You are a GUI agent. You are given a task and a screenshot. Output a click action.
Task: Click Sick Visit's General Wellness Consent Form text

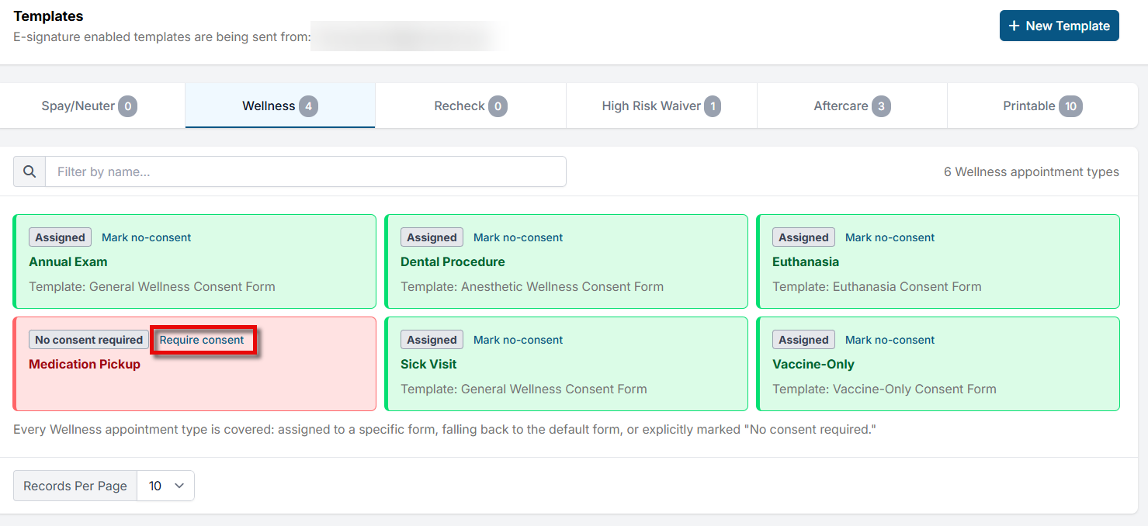coord(554,389)
